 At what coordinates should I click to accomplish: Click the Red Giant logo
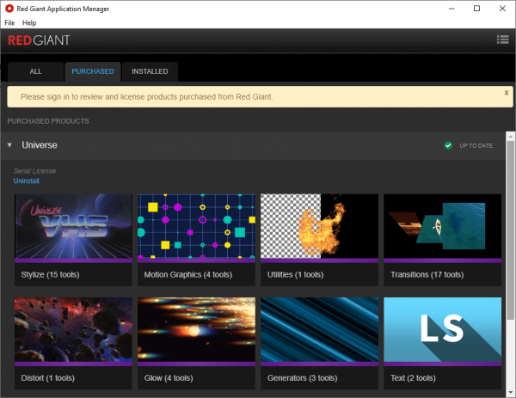tap(39, 40)
